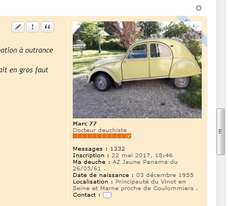Select the message count 1332
Image resolution: width=228 pixels, height=206 pixels.
[118, 149]
